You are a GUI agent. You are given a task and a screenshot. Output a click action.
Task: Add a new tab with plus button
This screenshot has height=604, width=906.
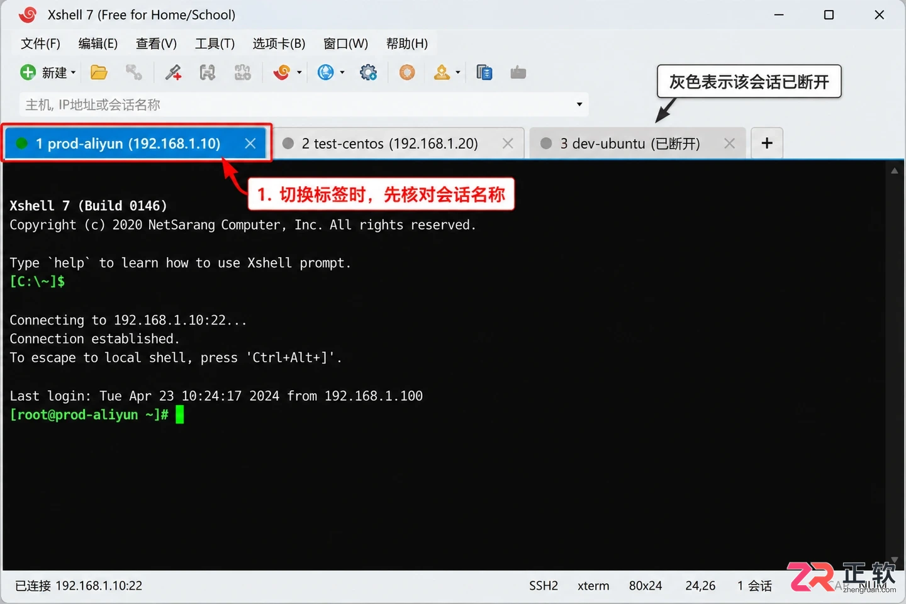coord(767,143)
